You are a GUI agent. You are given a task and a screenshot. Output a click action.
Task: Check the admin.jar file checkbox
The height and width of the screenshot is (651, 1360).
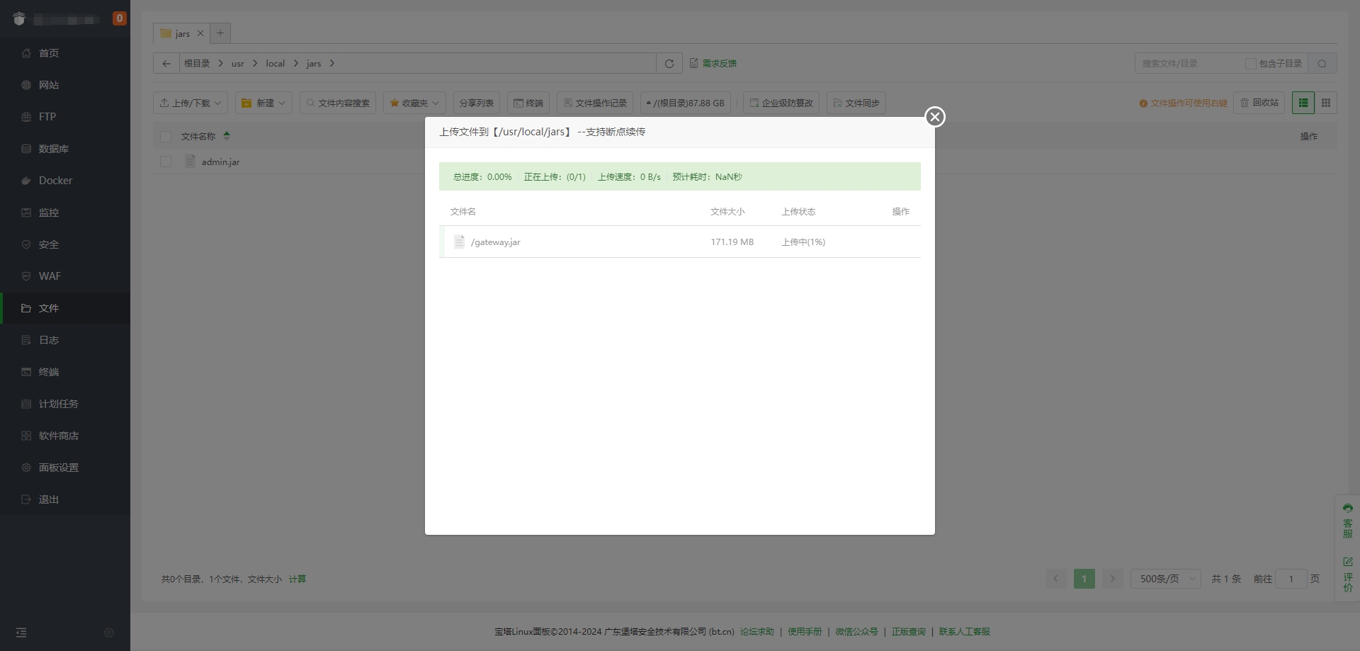pyautogui.click(x=166, y=162)
